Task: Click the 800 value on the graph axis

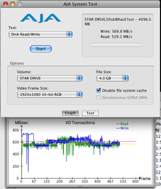Action: point(16,130)
